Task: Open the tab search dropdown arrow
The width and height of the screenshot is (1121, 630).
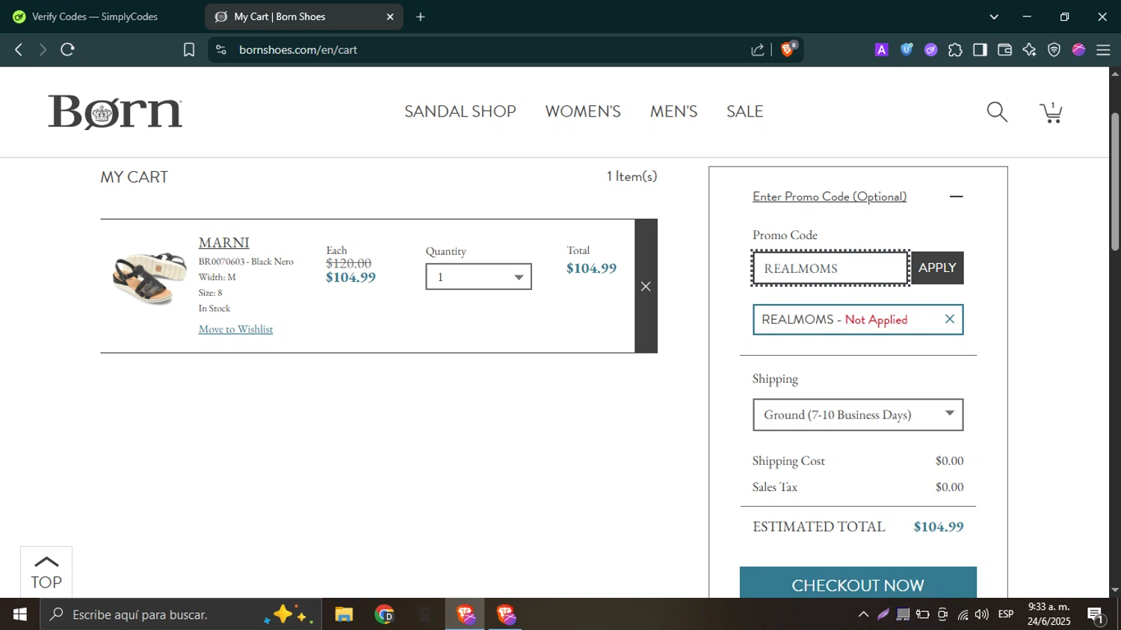Action: (993, 16)
